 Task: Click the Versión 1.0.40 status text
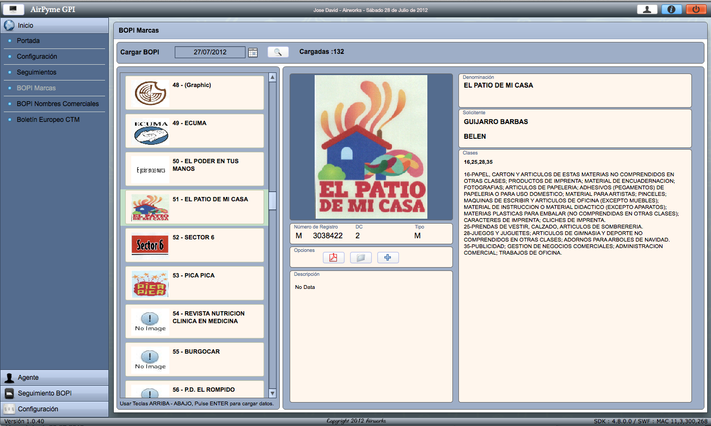24,421
